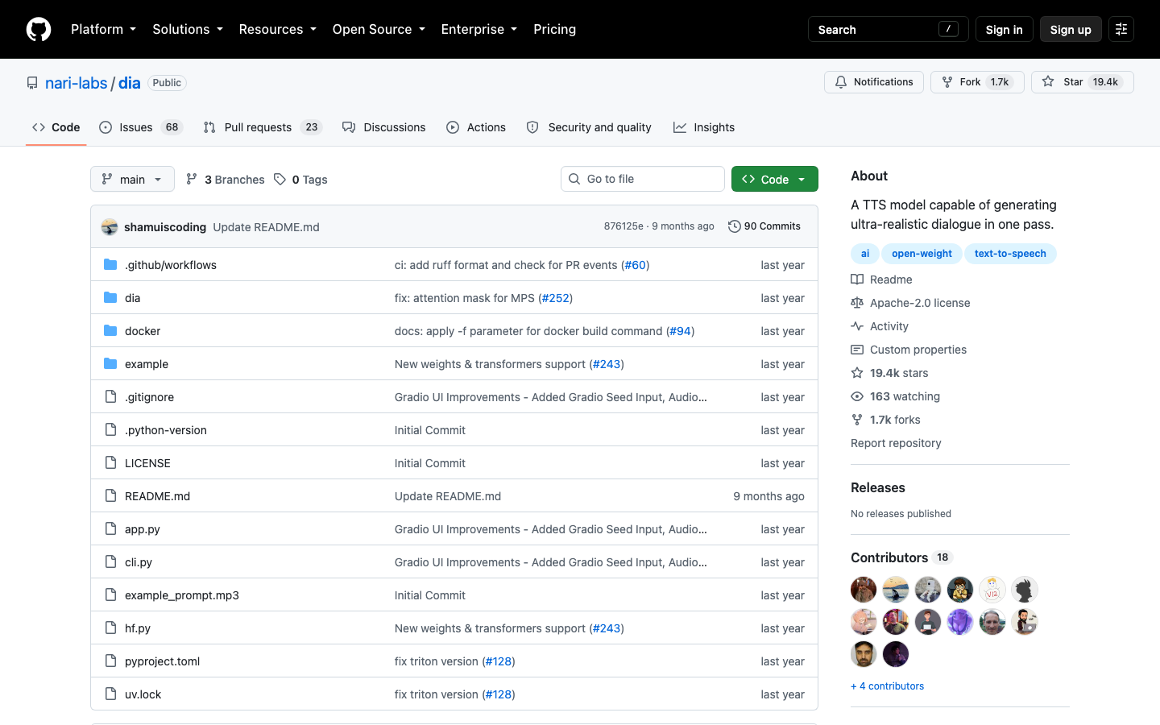Open the Pricing link

[555, 29]
